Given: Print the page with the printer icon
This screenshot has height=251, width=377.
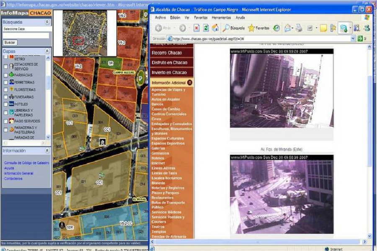Looking at the screenshot, I should (x=299, y=28).
